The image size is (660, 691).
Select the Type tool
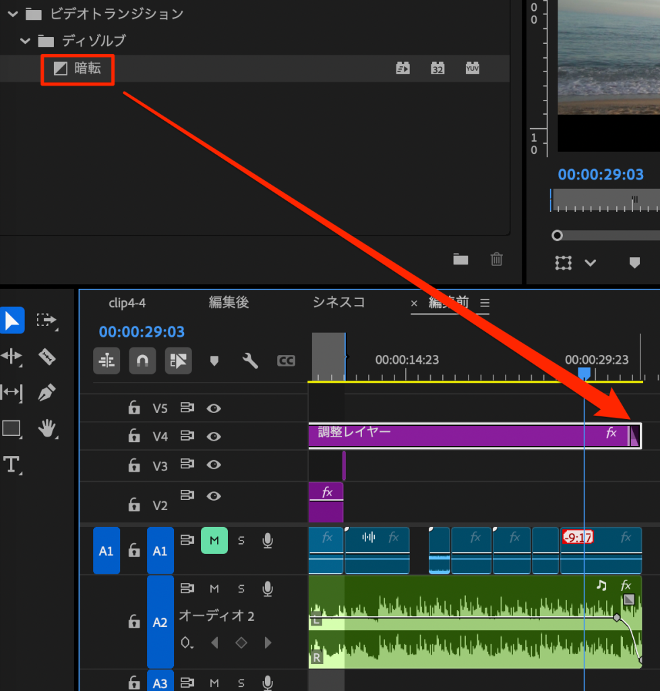pyautogui.click(x=11, y=464)
